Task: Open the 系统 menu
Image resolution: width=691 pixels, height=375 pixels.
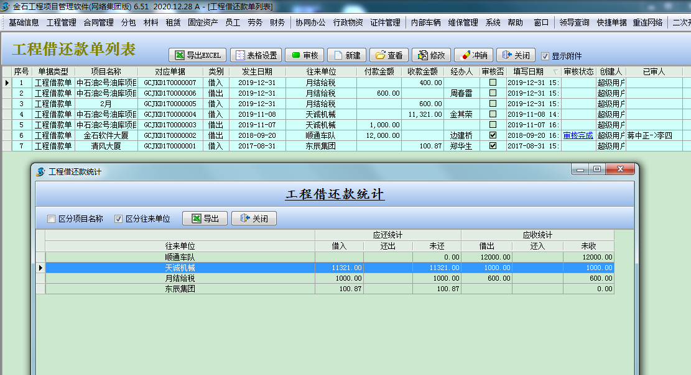Action: point(493,22)
